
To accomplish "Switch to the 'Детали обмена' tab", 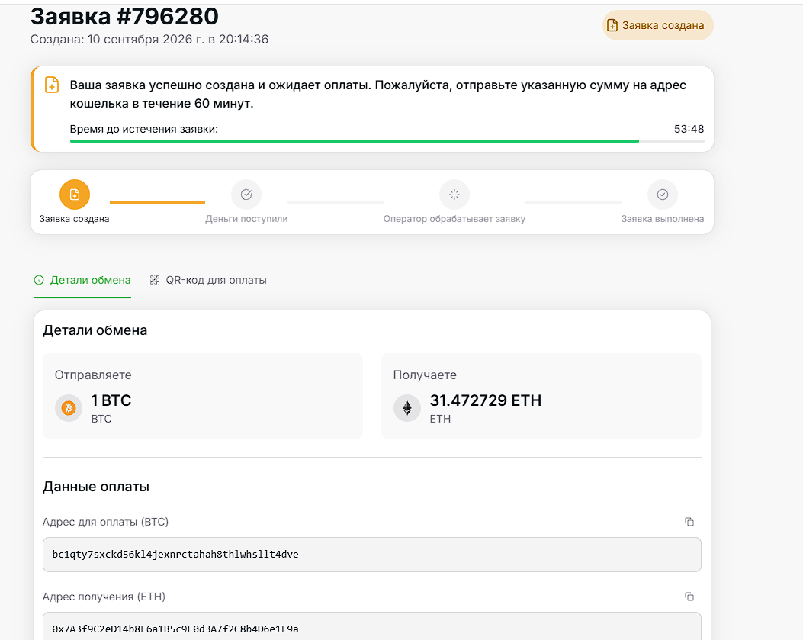I will [82, 280].
